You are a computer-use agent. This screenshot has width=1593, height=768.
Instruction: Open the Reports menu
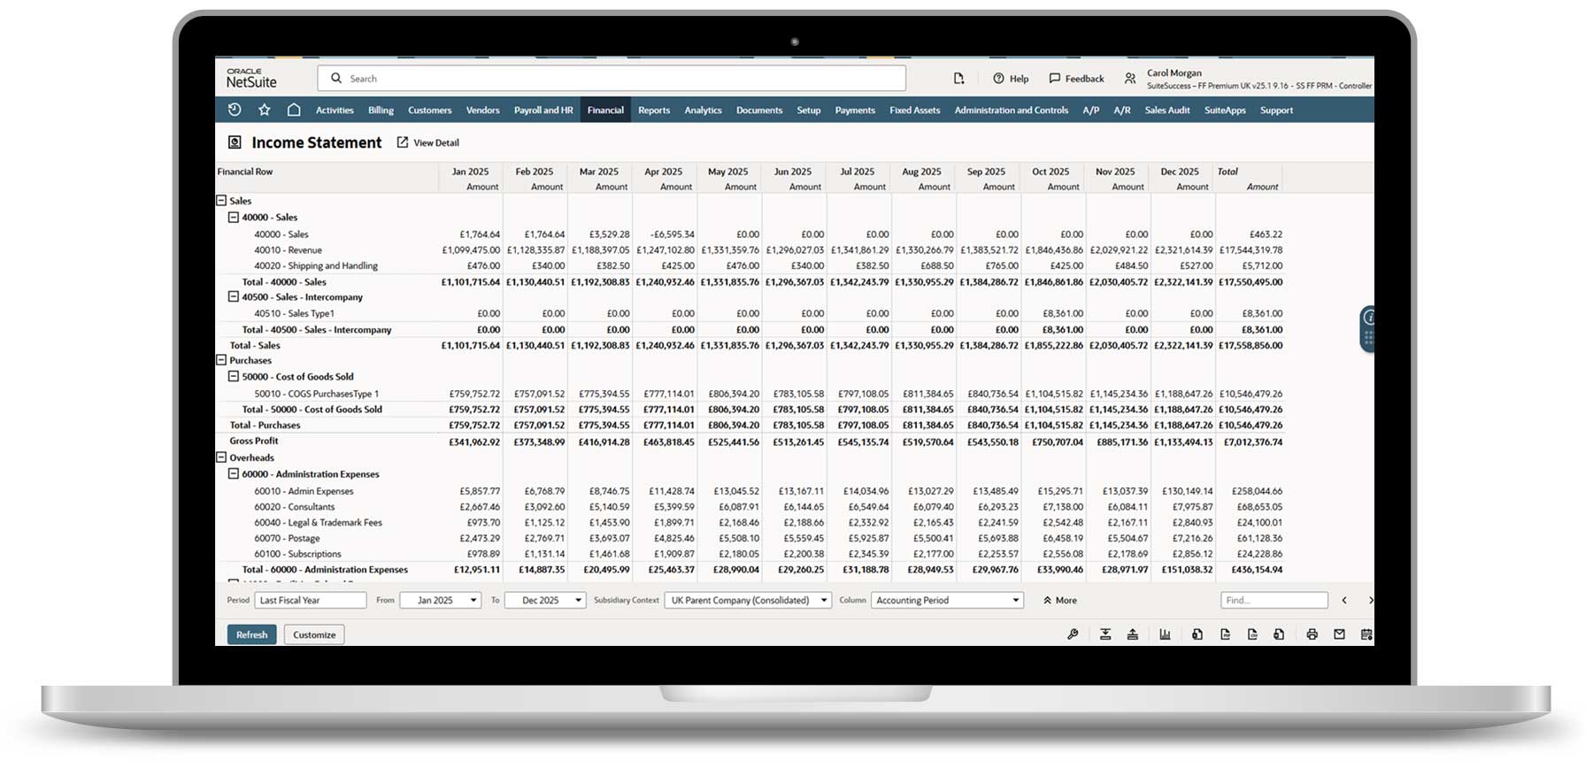654,111
